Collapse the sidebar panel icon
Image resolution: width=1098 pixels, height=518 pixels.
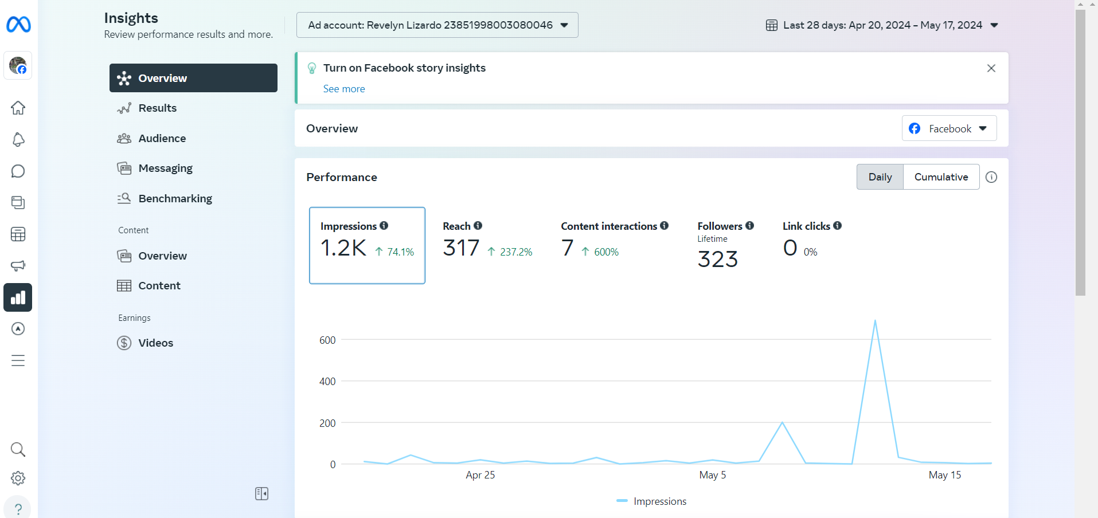(x=261, y=493)
